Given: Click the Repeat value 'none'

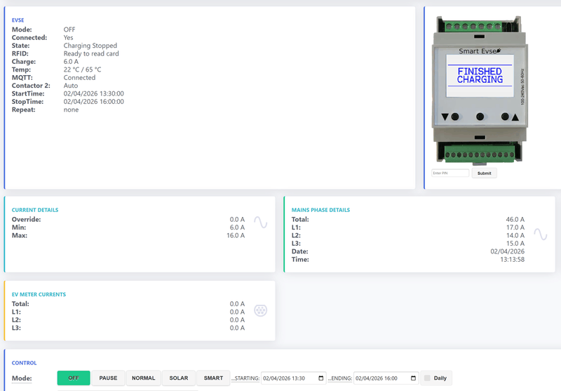Looking at the screenshot, I should [72, 110].
